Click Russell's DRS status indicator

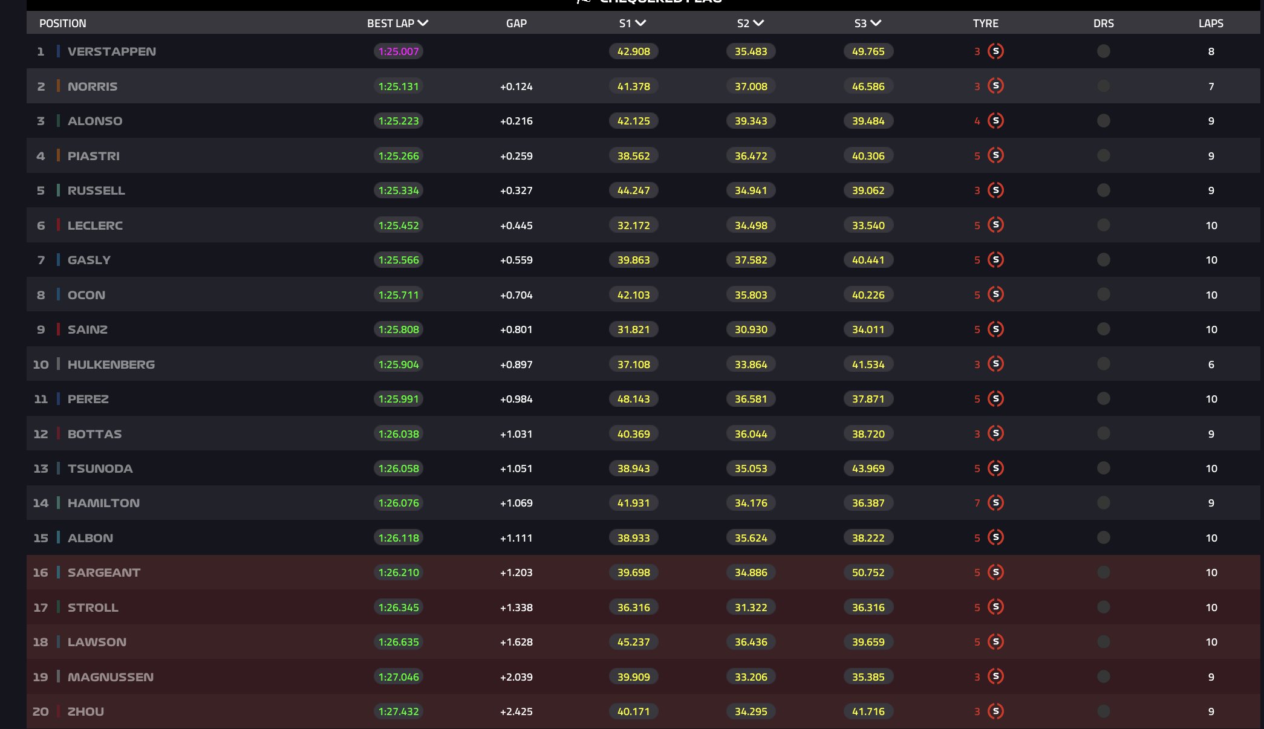pyautogui.click(x=1103, y=190)
